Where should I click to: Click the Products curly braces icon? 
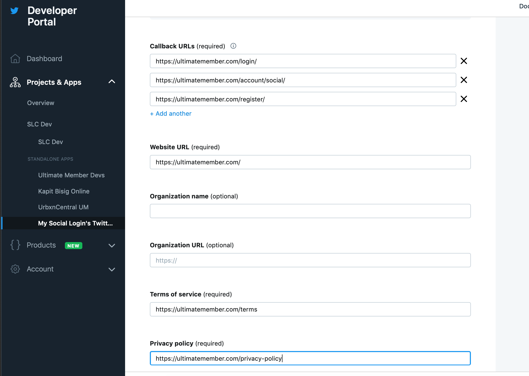(x=15, y=245)
